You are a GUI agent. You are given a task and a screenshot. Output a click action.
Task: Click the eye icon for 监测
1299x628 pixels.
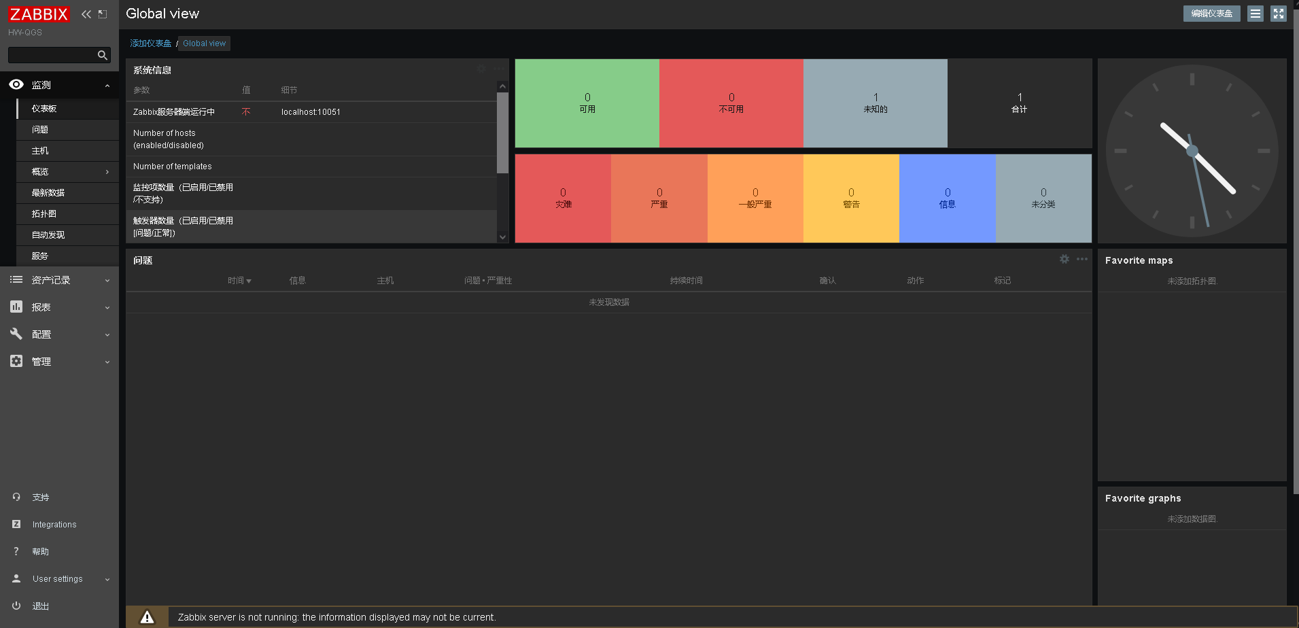(16, 84)
